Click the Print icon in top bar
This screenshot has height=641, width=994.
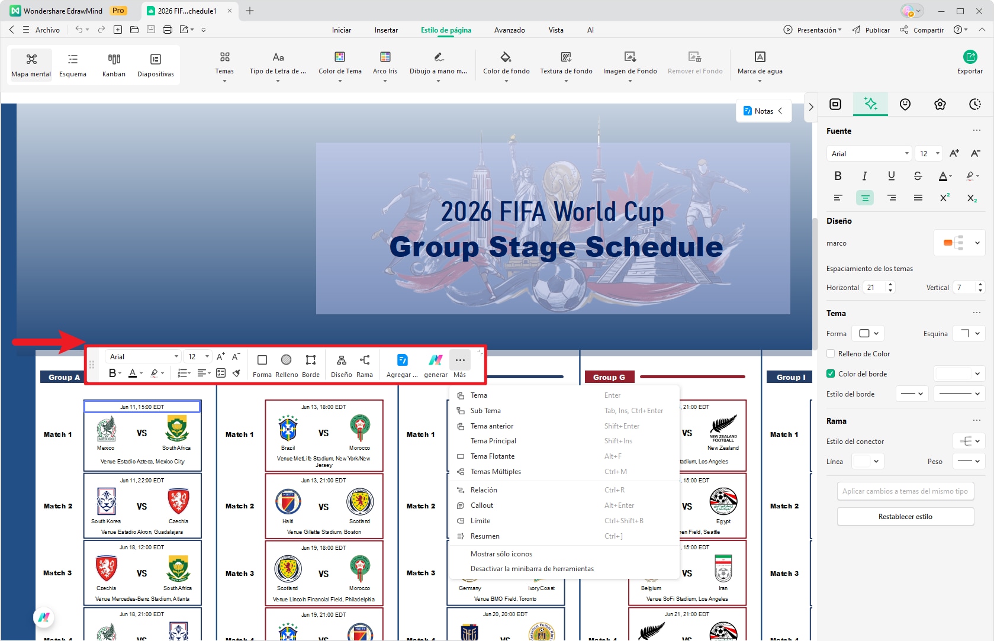(168, 30)
